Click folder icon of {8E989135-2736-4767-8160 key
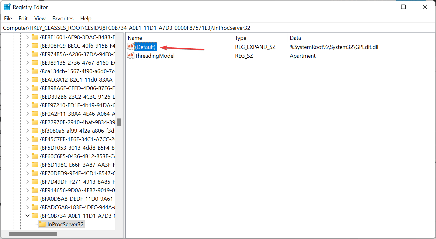 point(35,63)
